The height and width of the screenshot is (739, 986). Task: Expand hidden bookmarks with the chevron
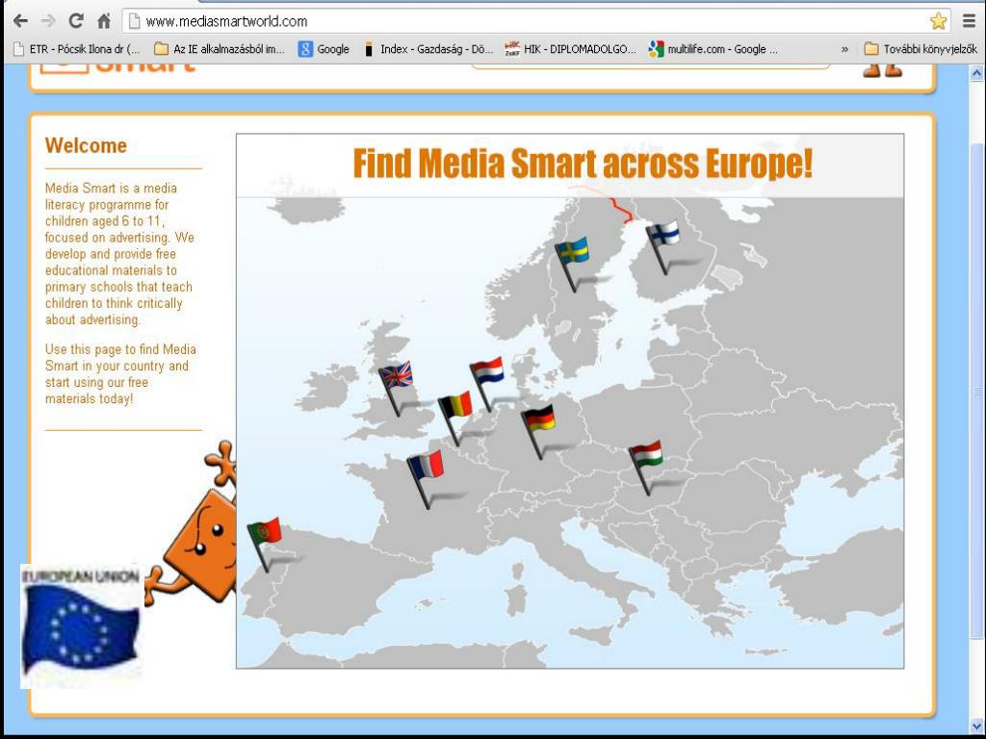(844, 49)
